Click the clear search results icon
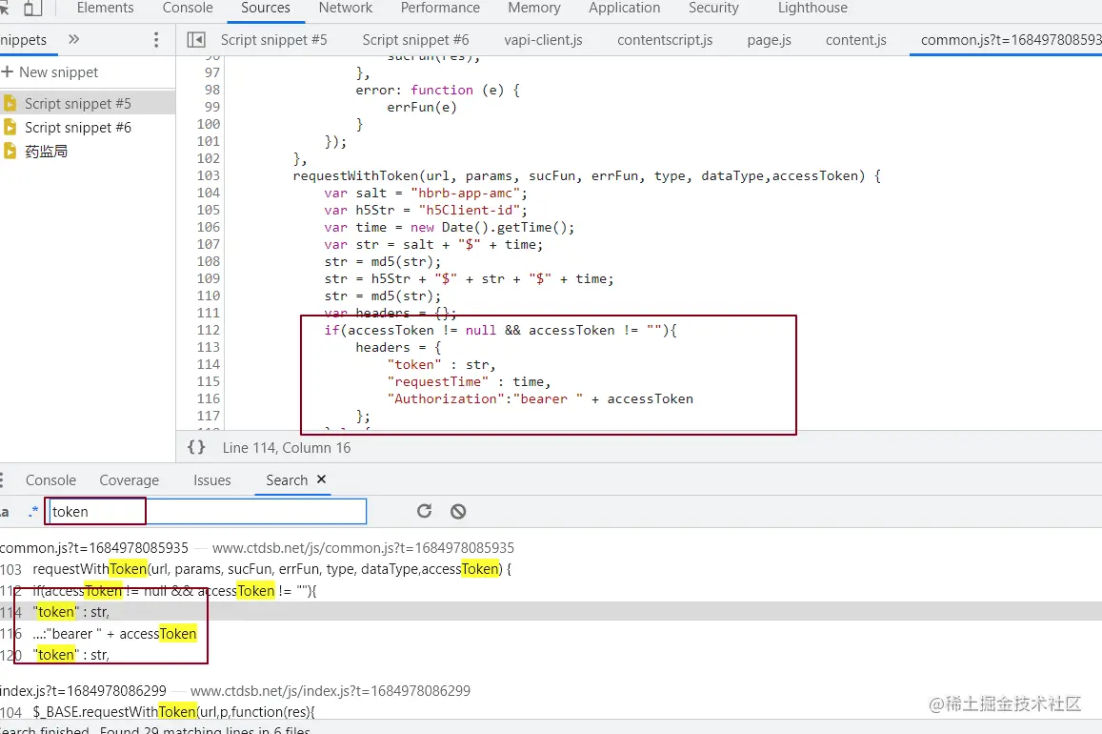Screen dimensions: 1102x734 [x=458, y=511]
